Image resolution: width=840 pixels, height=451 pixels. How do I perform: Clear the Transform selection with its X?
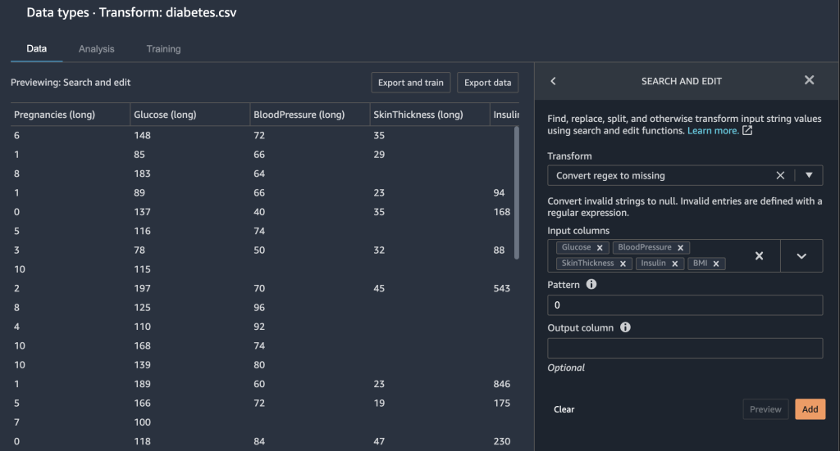pos(780,175)
